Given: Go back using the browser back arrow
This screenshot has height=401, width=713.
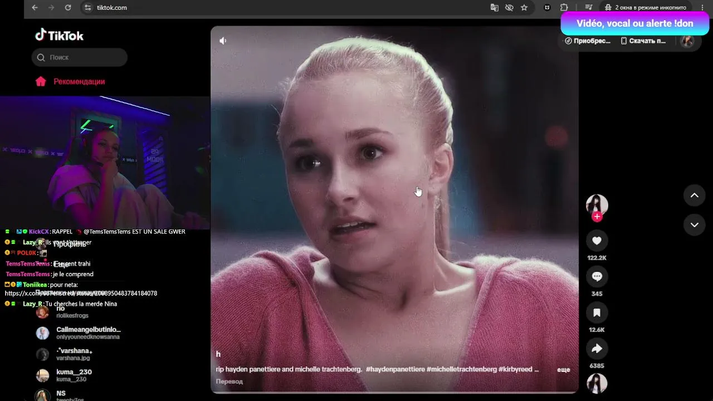Looking at the screenshot, I should (x=35, y=8).
